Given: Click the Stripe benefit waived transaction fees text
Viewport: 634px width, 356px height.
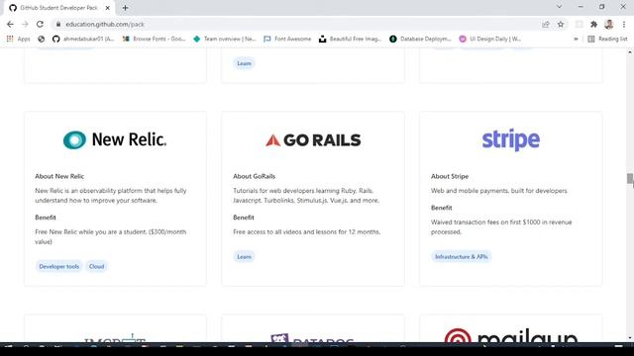Looking at the screenshot, I should pyautogui.click(x=501, y=226).
